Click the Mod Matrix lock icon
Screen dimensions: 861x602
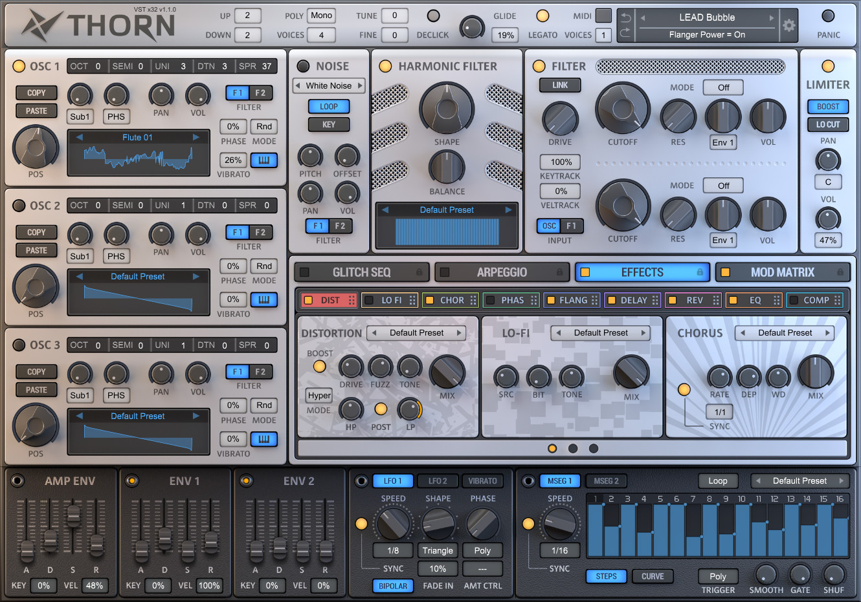[840, 272]
